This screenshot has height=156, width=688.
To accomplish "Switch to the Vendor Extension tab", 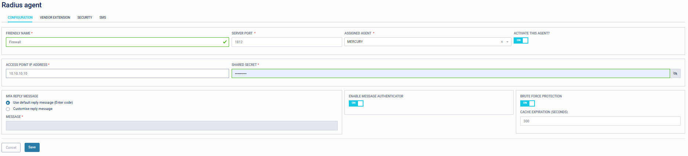I will click(x=55, y=18).
